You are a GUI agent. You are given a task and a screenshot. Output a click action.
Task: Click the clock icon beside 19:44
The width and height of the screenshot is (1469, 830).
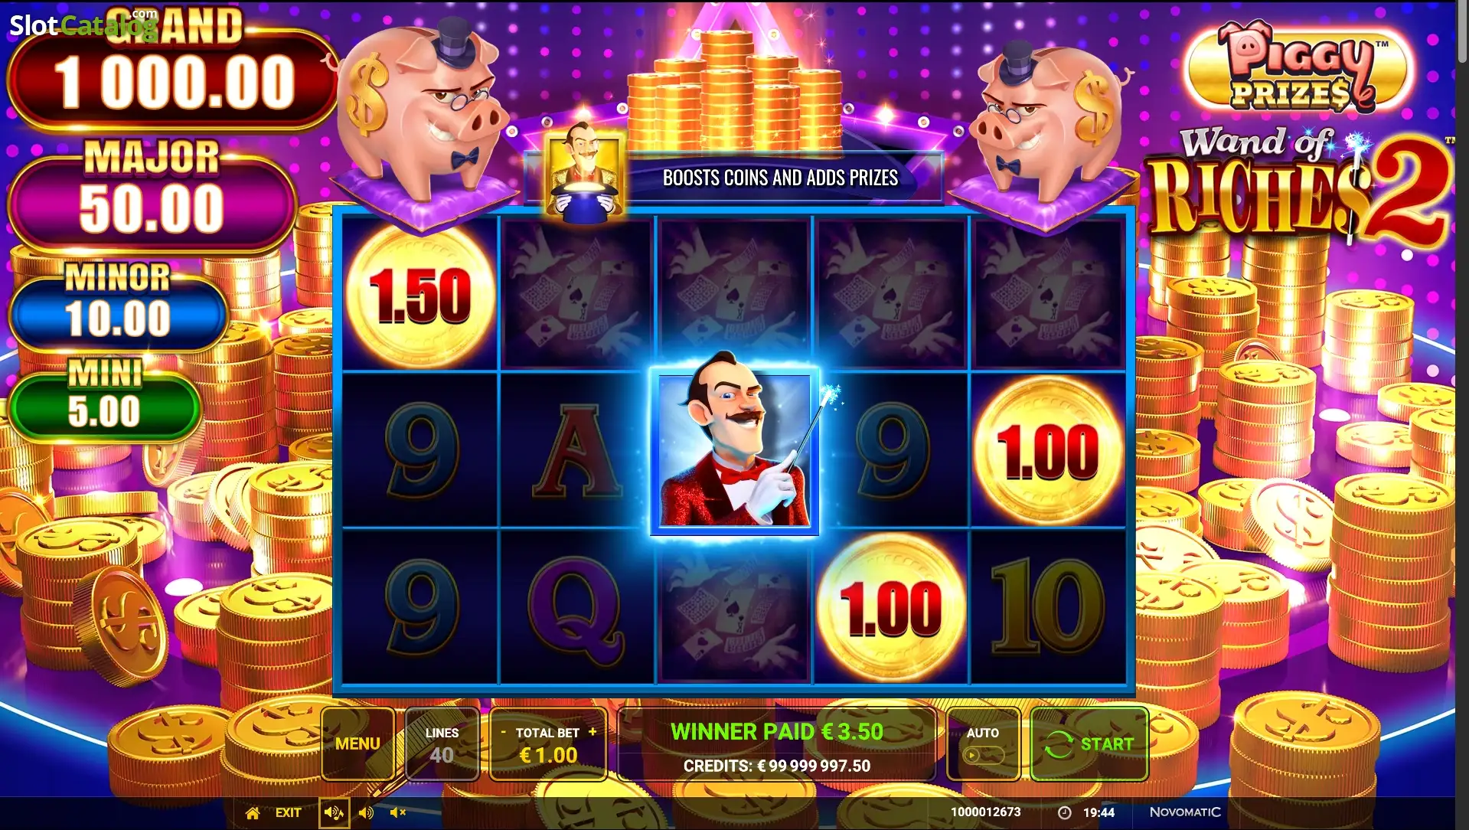(1064, 812)
